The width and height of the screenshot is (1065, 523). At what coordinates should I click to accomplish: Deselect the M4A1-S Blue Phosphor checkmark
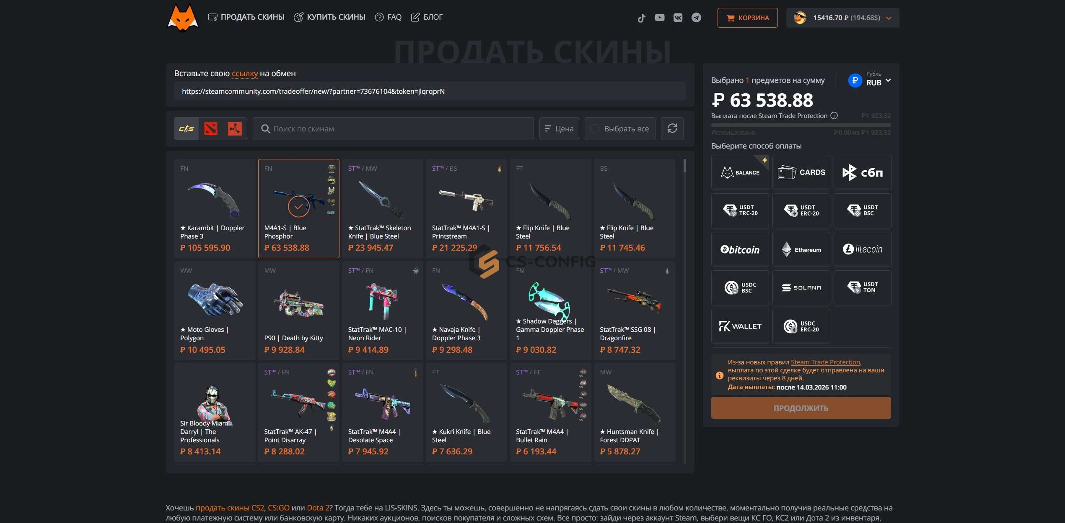click(298, 206)
